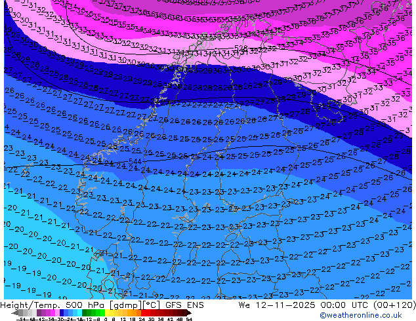416x321 pixels.
Task: Click the grey left arrow of the color scale
Action: pyautogui.click(x=15, y=313)
